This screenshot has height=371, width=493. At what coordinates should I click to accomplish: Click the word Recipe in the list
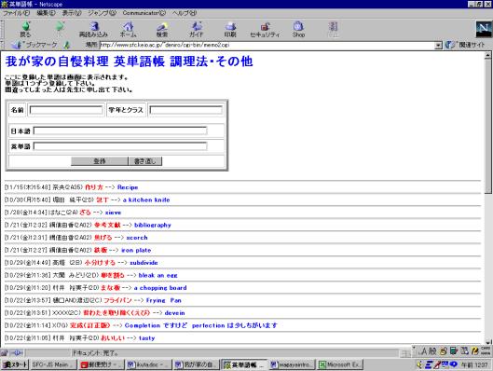(x=128, y=187)
